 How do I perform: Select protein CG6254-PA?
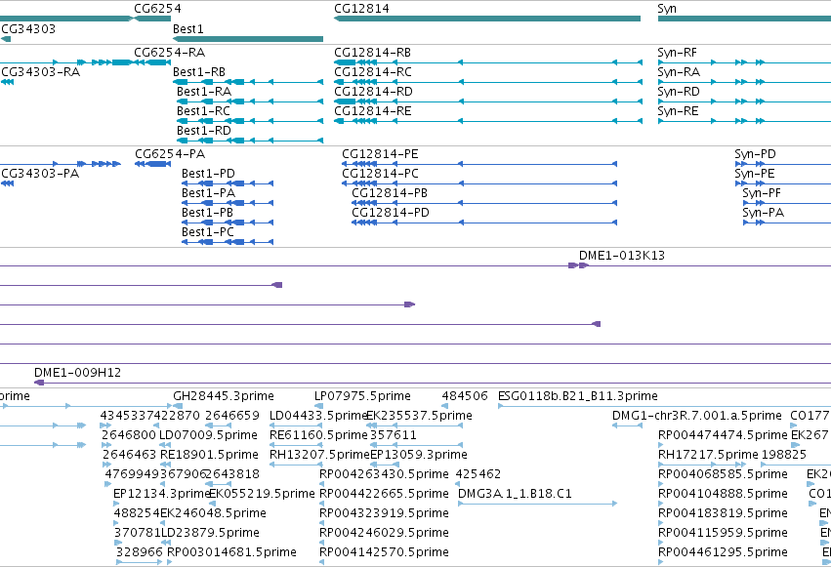tap(170, 154)
